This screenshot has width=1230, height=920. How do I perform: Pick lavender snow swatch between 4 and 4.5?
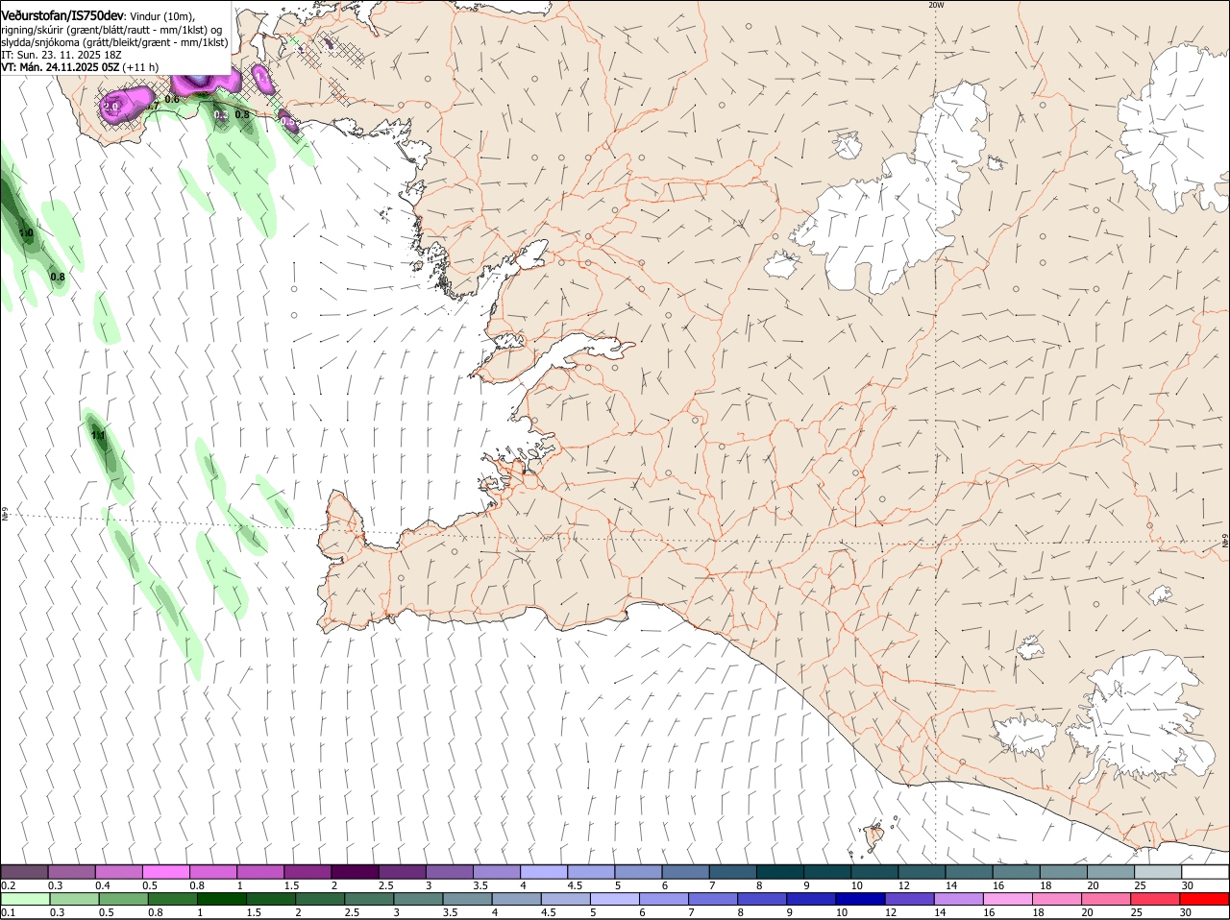coord(543,872)
